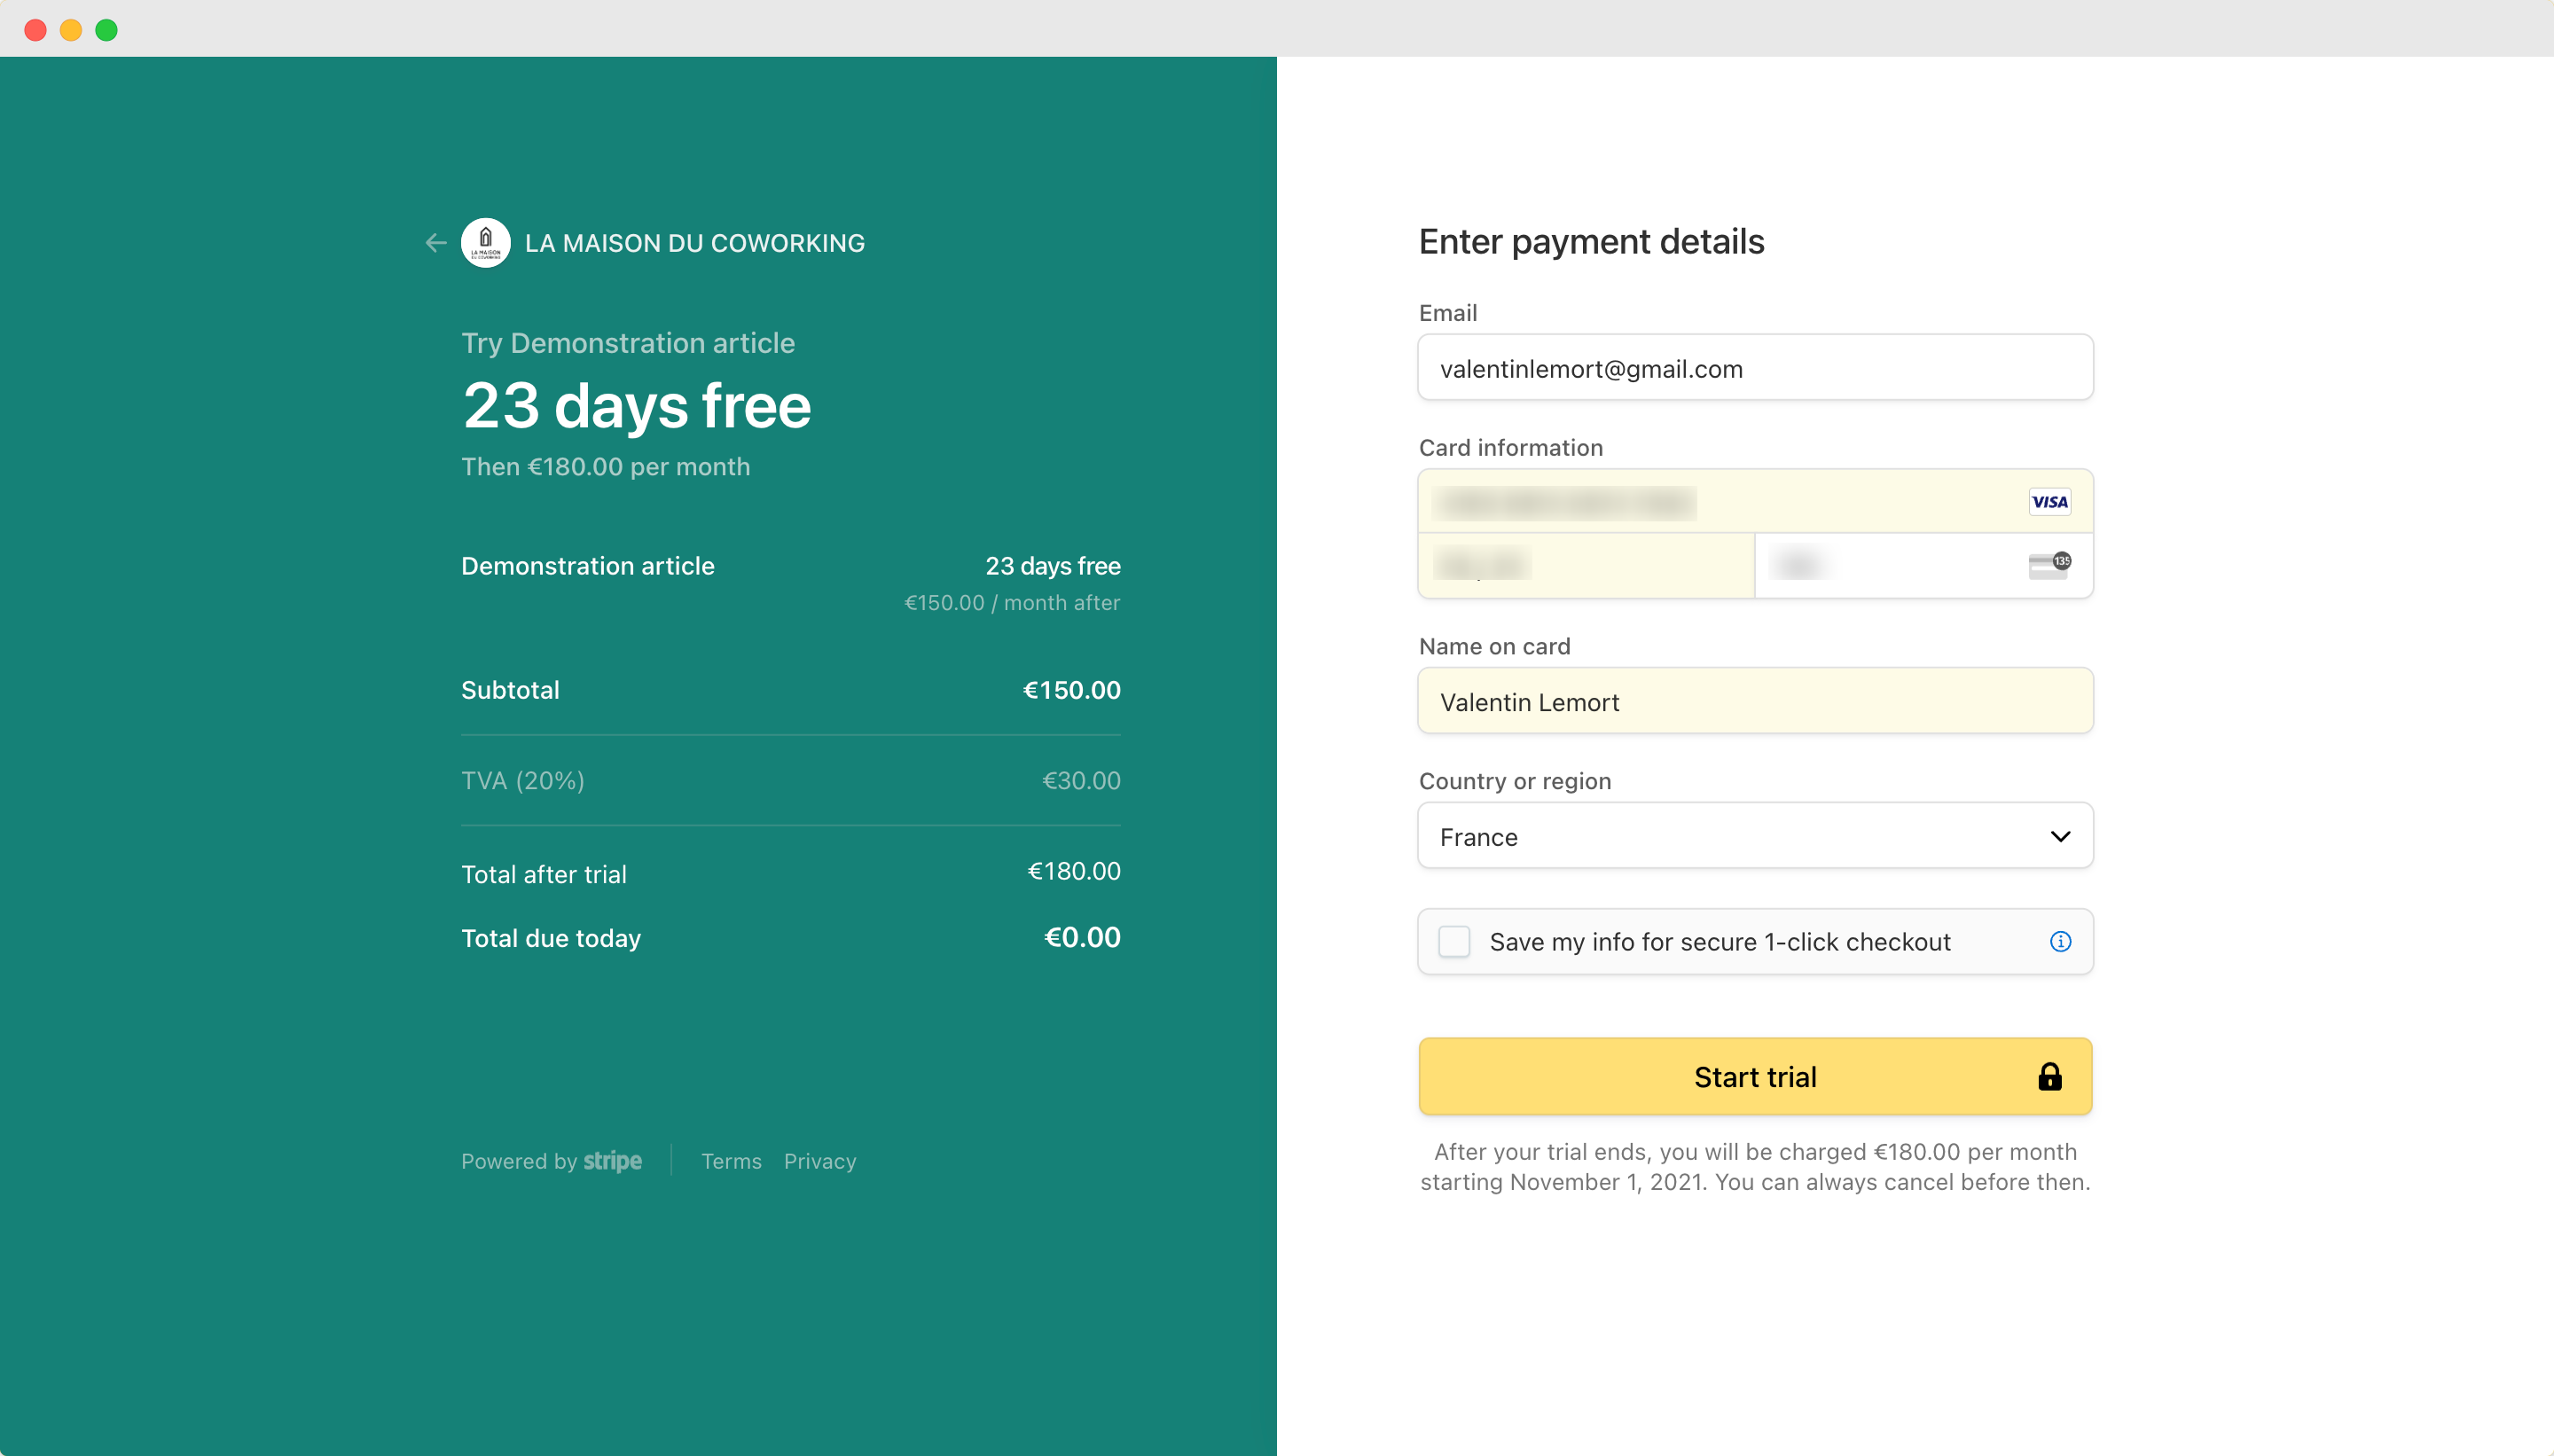Viewport: 2554px width, 1456px height.
Task: Click the Visa card brand icon
Action: (x=2049, y=502)
